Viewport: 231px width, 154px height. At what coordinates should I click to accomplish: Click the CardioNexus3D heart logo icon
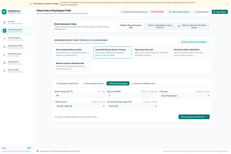tap(4, 12)
